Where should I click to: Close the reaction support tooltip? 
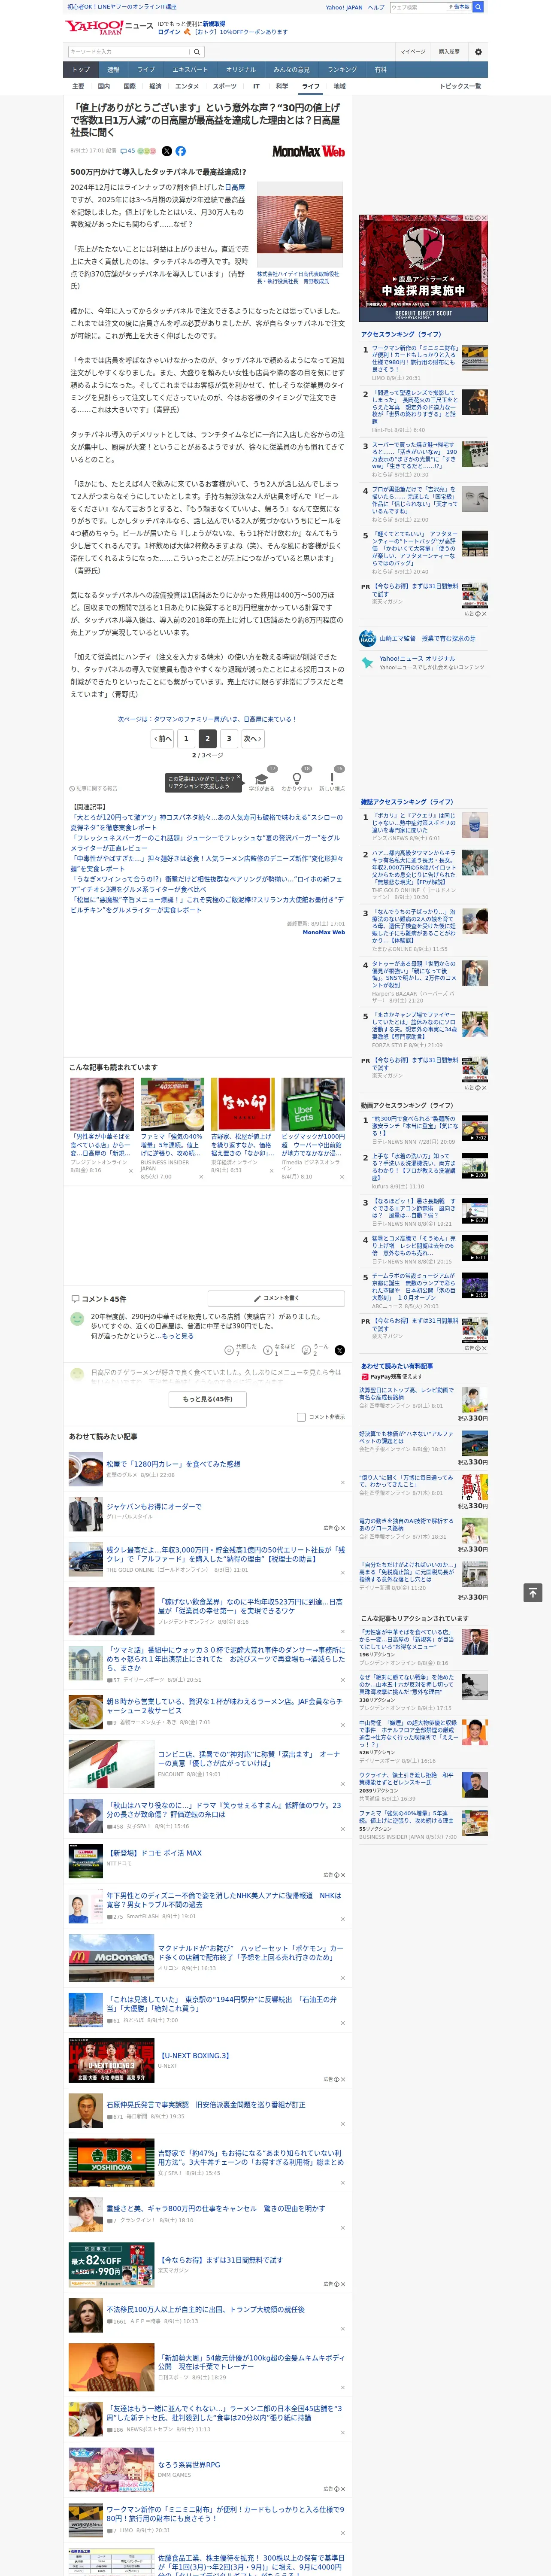pos(240,778)
